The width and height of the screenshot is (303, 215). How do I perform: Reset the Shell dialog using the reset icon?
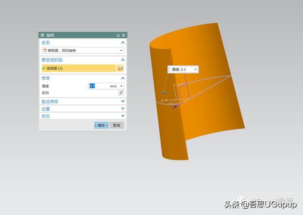coord(118,35)
